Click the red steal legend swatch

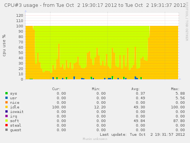pyautogui.click(x=6, y=125)
